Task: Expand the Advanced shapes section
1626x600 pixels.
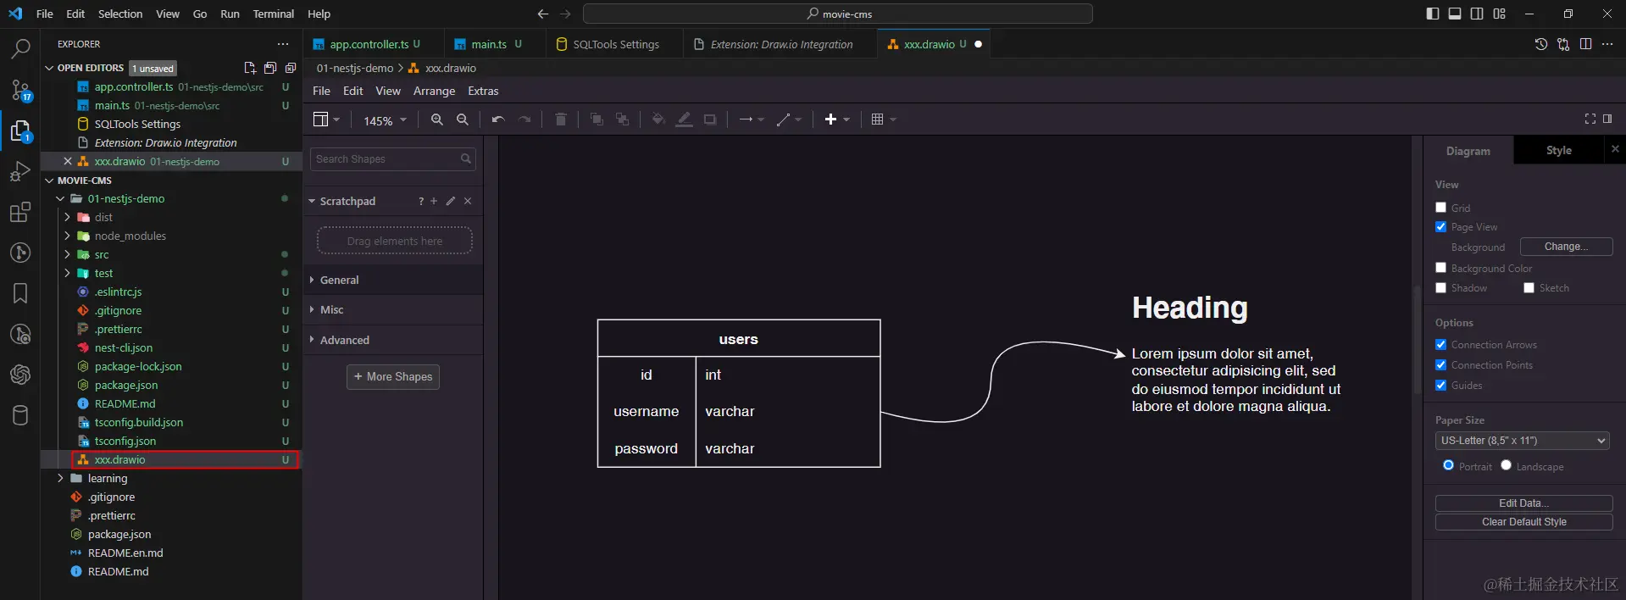Action: pyautogui.click(x=394, y=340)
